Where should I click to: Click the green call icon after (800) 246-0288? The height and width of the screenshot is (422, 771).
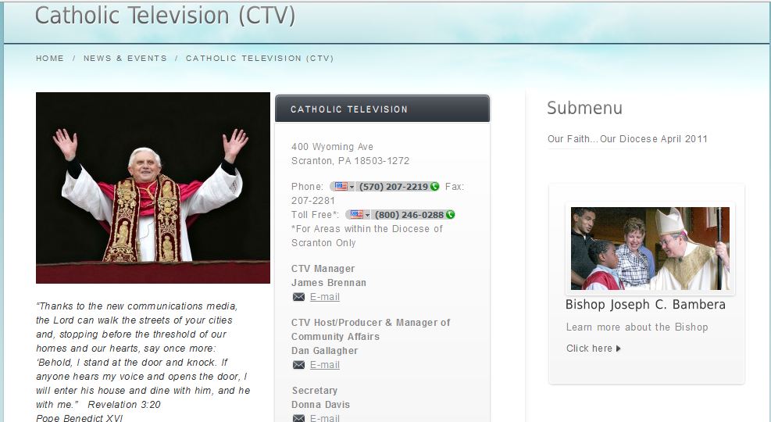451,214
